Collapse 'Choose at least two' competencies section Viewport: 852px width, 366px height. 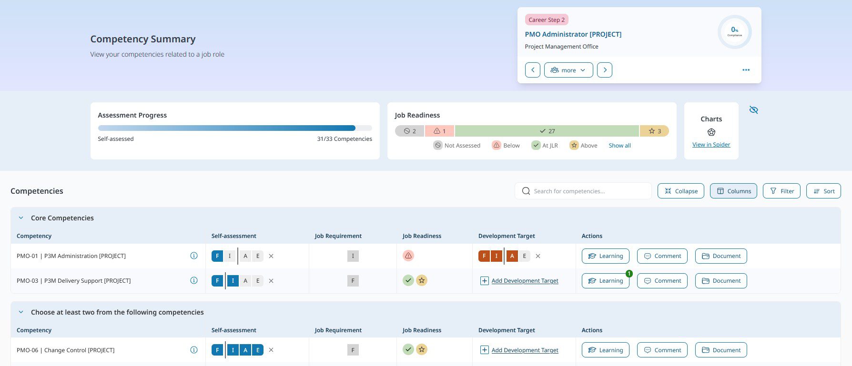coord(21,312)
